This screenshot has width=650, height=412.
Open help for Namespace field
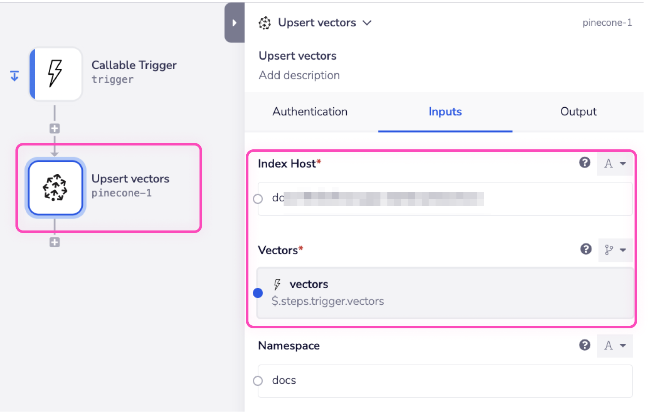[584, 345]
